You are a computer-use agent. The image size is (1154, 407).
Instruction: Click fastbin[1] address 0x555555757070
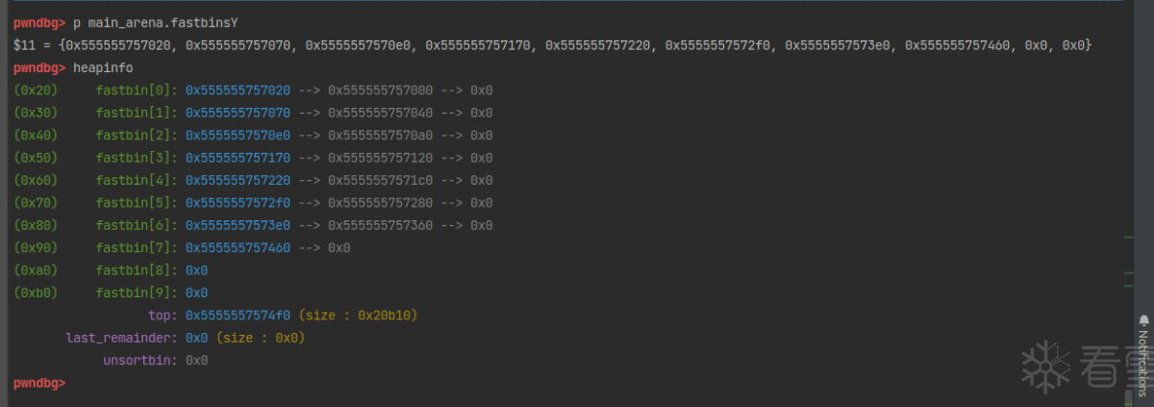point(238,113)
